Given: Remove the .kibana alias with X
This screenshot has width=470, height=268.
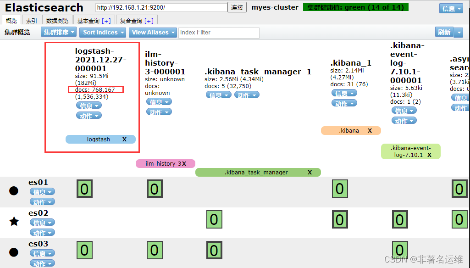Looking at the screenshot, I should [x=370, y=130].
